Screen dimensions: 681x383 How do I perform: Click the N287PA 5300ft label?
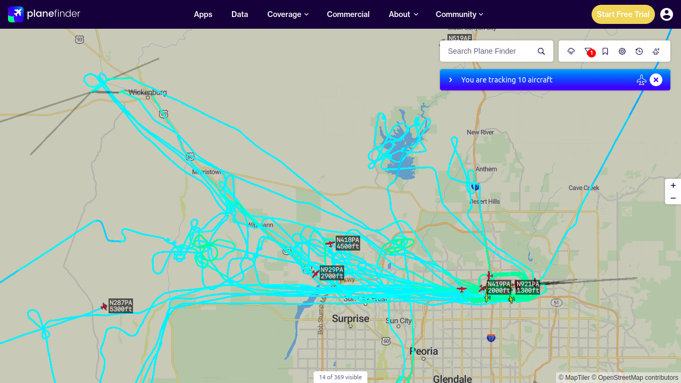click(121, 306)
